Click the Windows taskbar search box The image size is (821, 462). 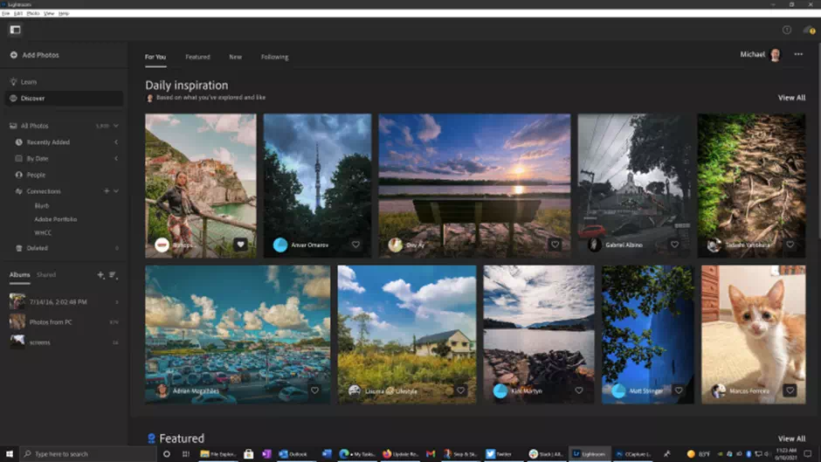(x=88, y=454)
